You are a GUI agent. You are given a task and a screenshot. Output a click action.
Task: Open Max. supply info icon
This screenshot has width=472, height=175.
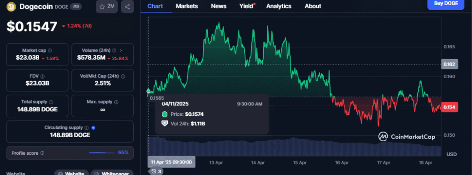click(116, 103)
